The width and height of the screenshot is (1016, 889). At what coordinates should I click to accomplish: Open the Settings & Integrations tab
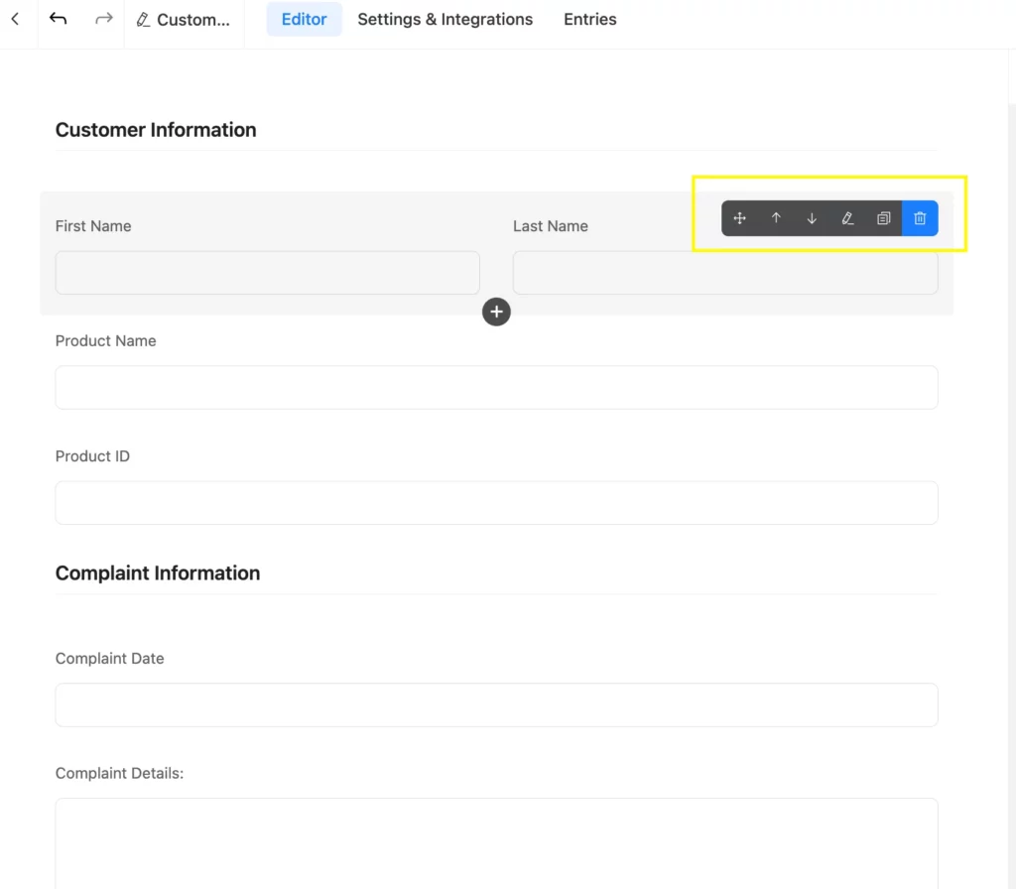[445, 20]
